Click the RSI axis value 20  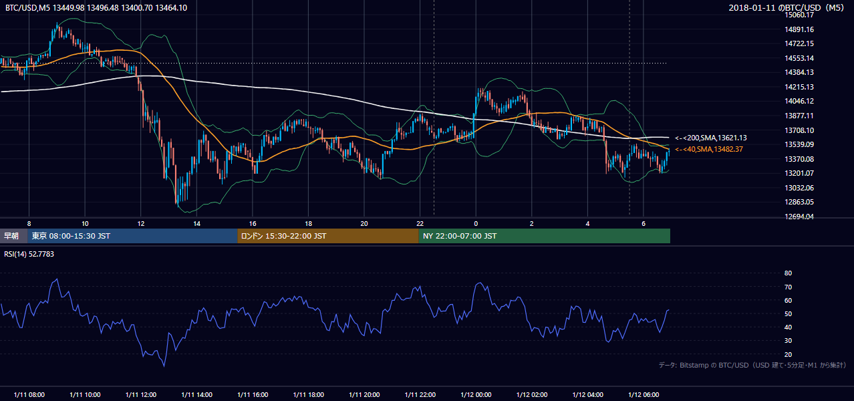pos(788,354)
